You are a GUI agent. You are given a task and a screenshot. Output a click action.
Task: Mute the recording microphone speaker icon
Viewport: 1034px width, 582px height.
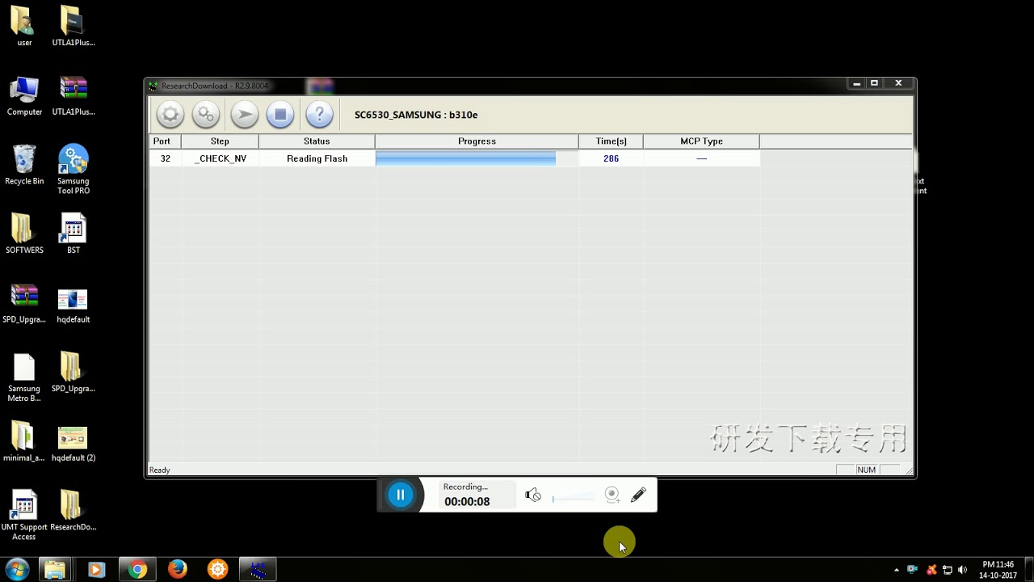(x=533, y=496)
